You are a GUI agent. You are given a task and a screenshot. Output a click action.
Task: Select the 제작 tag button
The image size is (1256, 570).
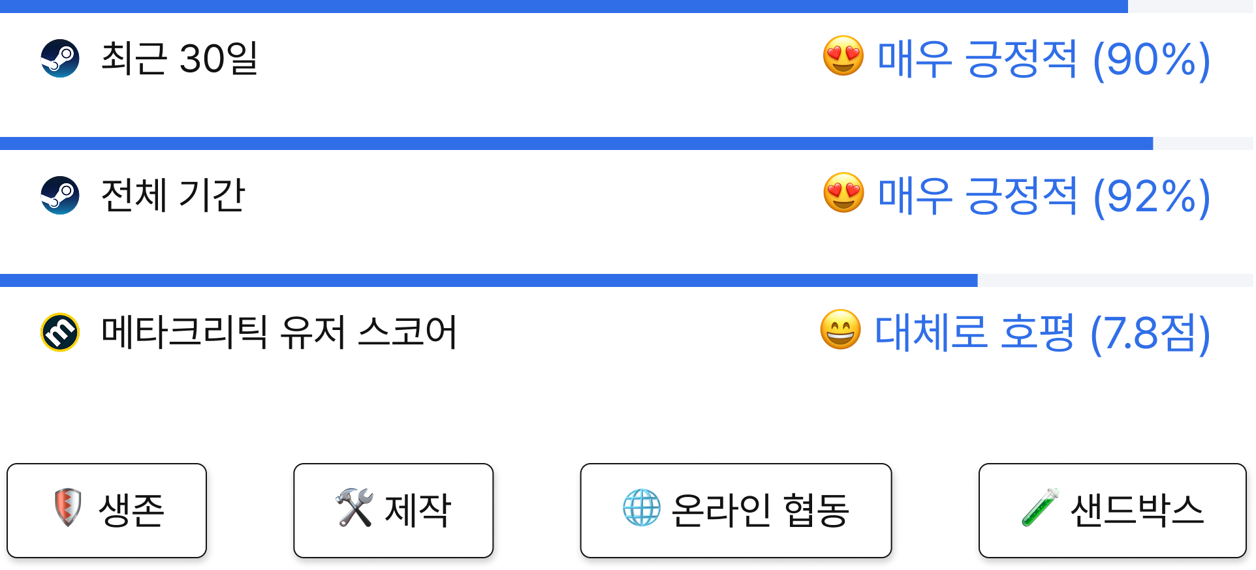394,511
